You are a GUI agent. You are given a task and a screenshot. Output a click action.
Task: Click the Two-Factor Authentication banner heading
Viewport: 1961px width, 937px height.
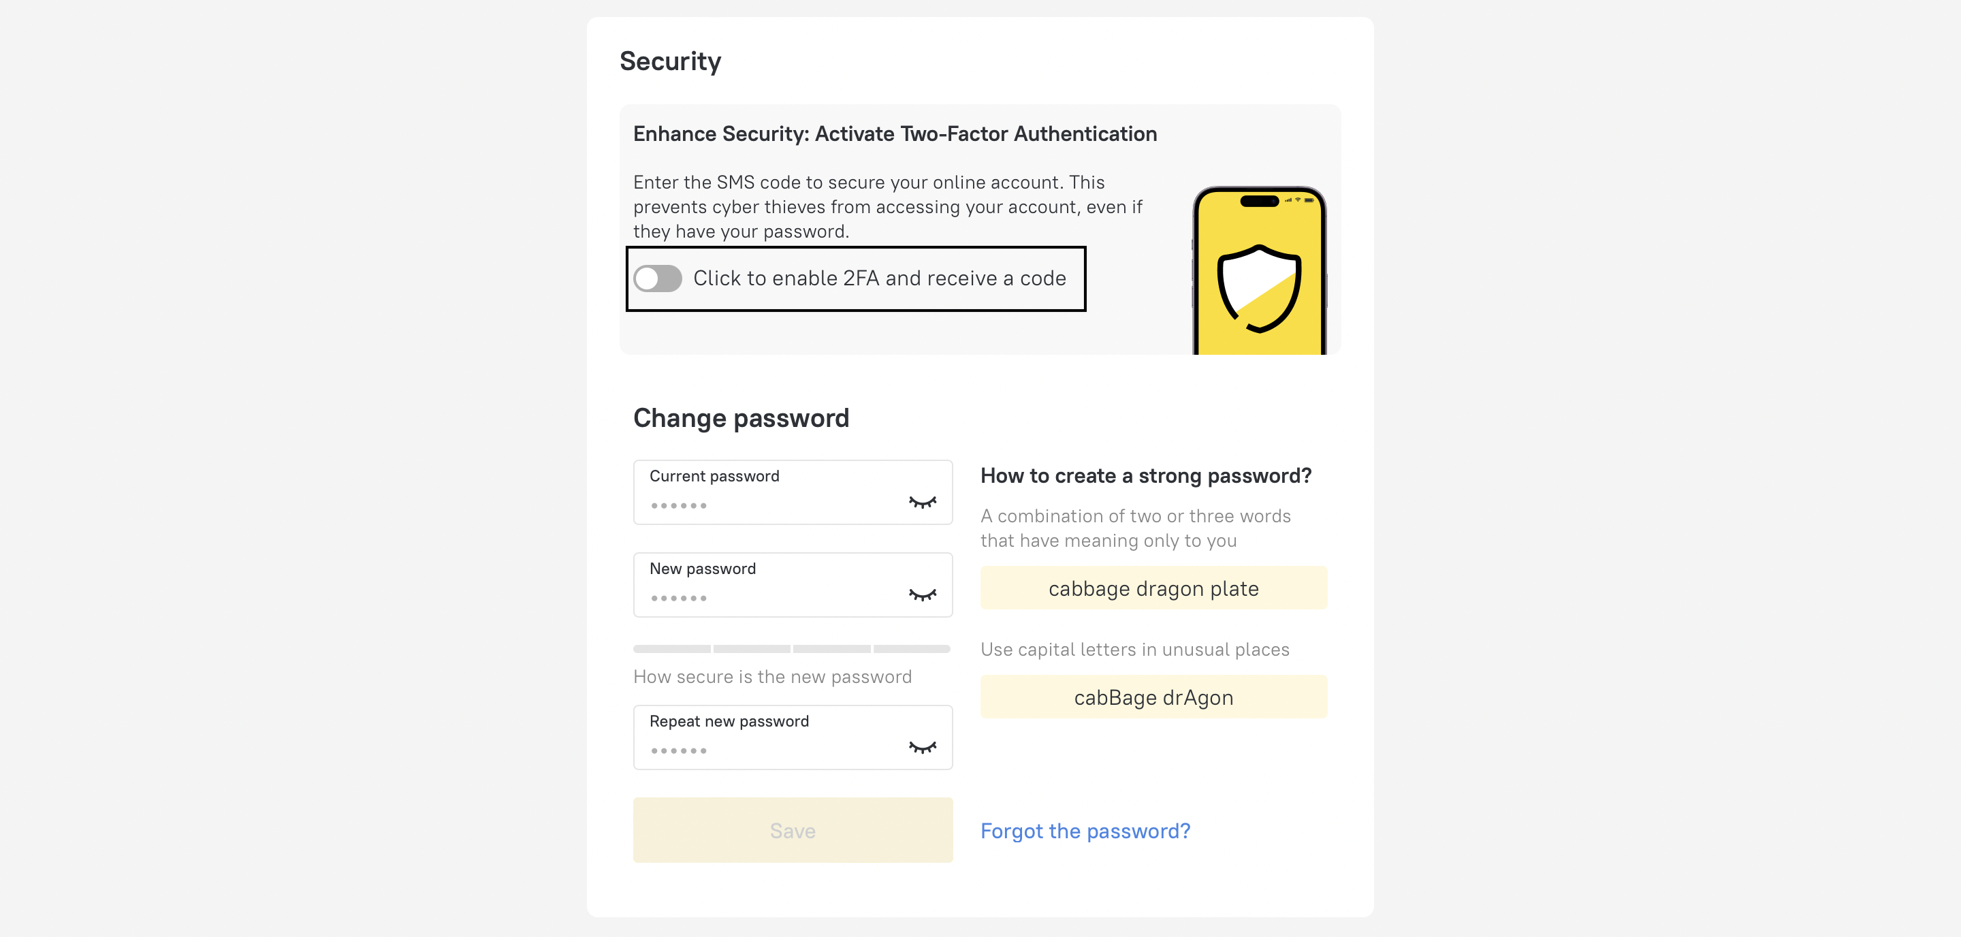pyautogui.click(x=895, y=134)
